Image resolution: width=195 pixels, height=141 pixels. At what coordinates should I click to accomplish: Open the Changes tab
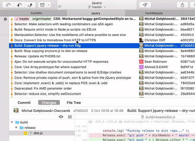[x=49, y=103]
